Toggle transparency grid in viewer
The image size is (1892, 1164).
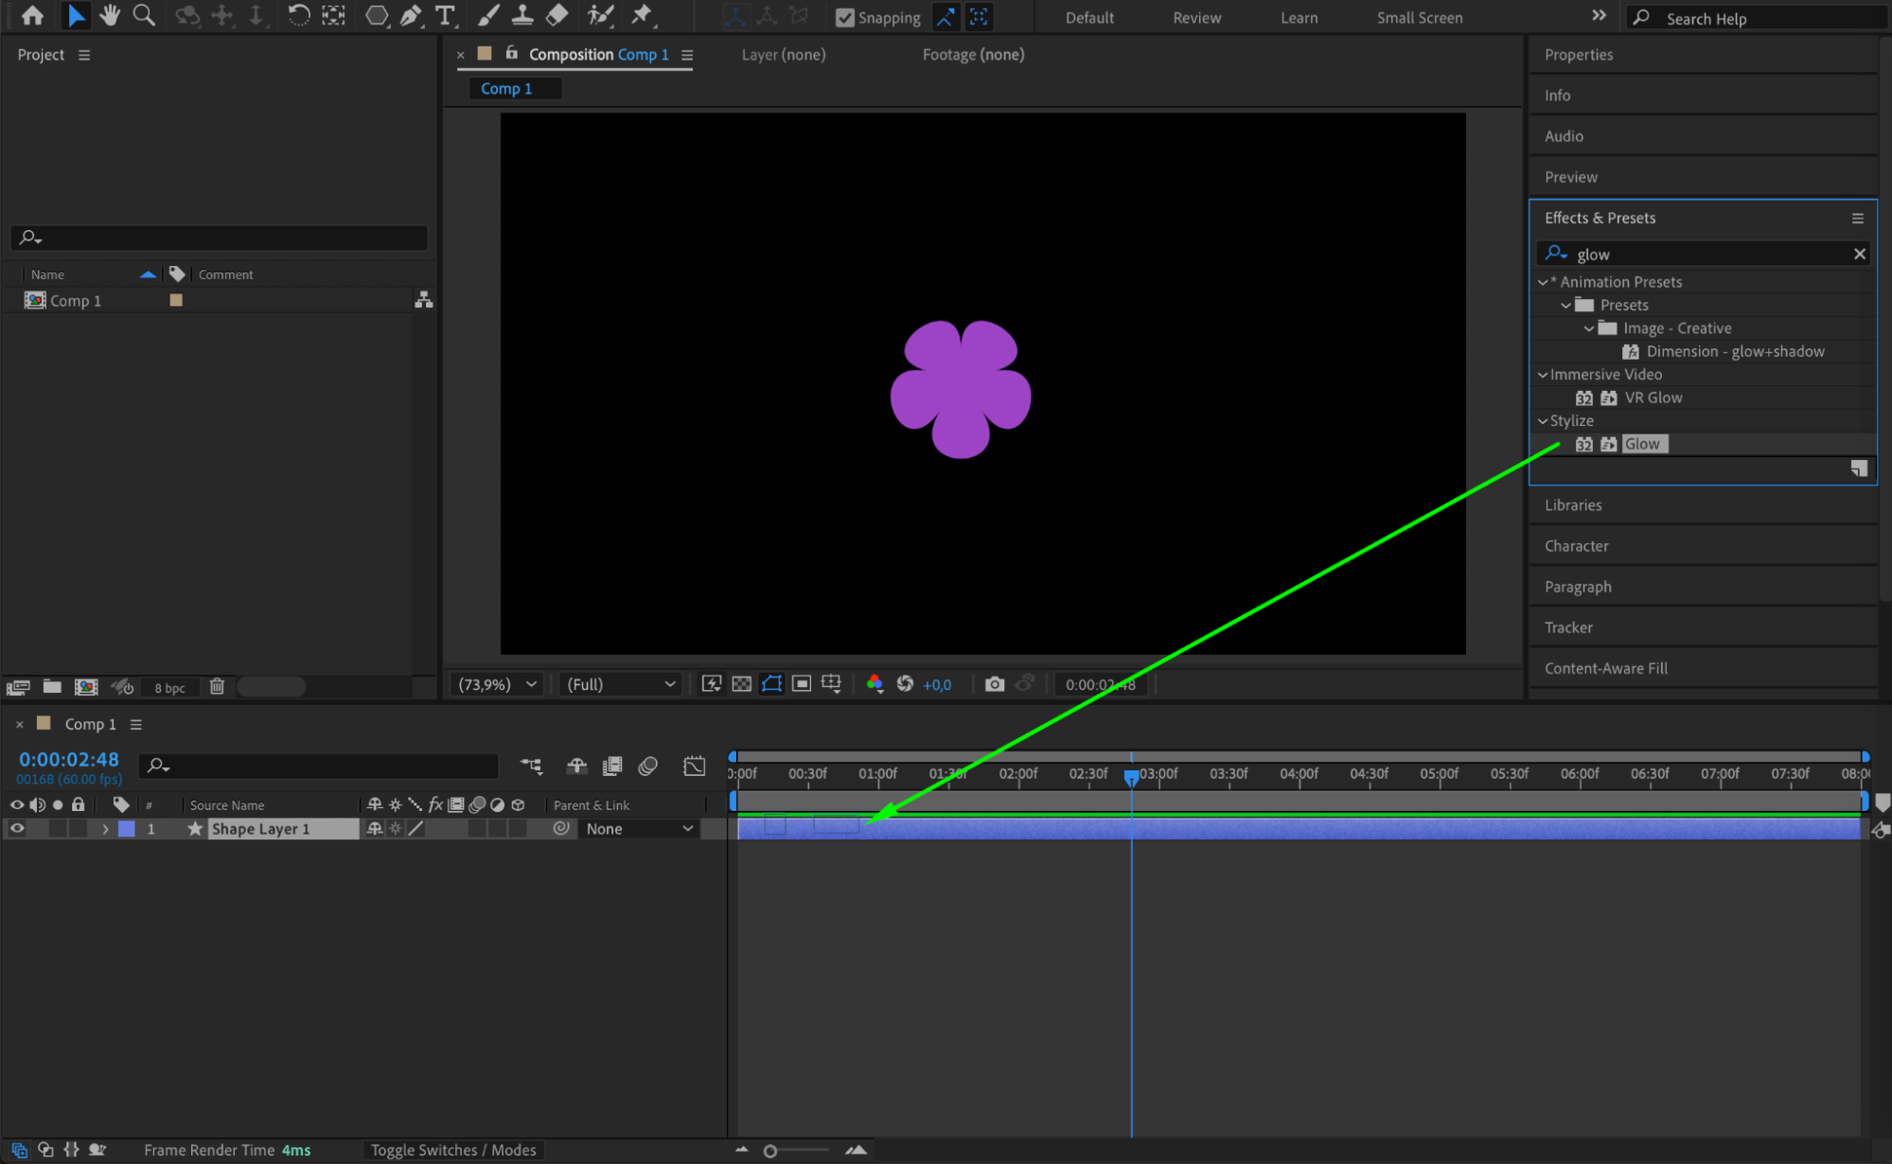742,684
